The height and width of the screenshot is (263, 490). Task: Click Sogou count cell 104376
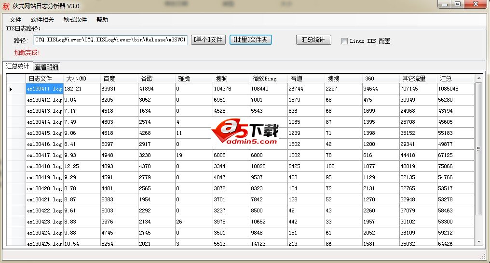click(231, 89)
